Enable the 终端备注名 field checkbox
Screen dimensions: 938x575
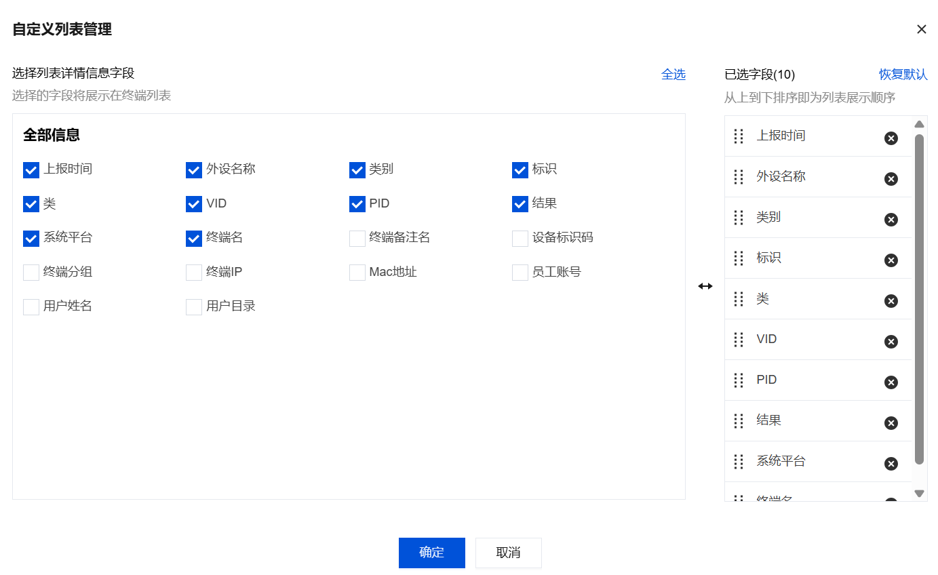[x=357, y=239]
